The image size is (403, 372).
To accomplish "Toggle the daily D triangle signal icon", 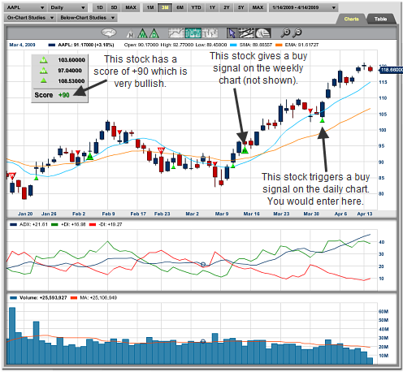I will point(154,33).
